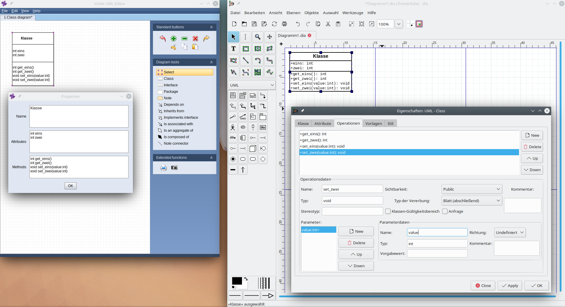
Task: Click the red X delete button in Violet
Action: 195,39
